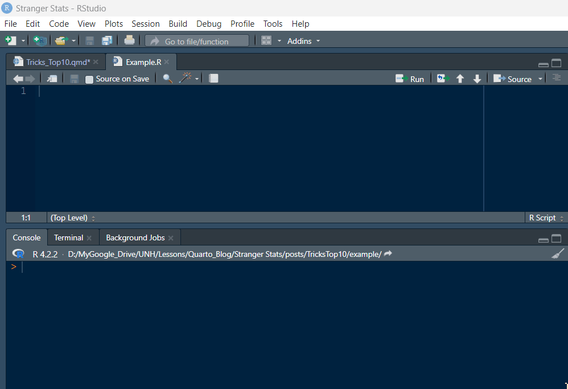This screenshot has height=389, width=568.
Task: Open the workspace panes layout icon
Action: tap(266, 40)
